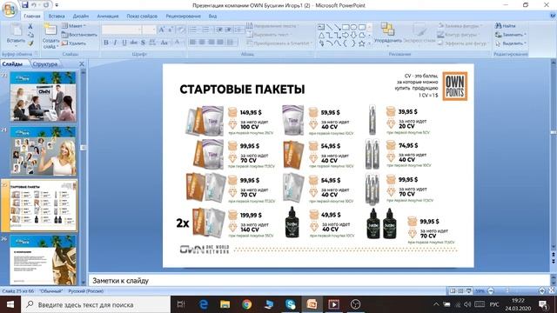Open Google Chrome from the taskbar
557x313 pixels.
pos(246,304)
